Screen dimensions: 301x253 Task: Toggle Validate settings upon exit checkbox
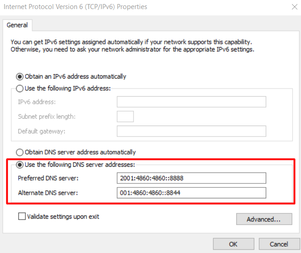(x=22, y=216)
